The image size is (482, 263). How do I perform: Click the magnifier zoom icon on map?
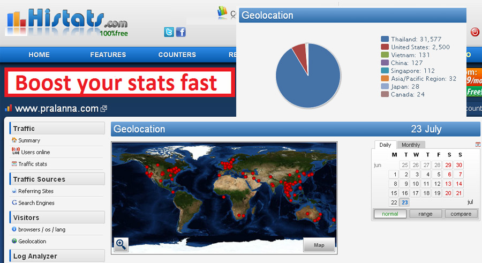click(121, 245)
